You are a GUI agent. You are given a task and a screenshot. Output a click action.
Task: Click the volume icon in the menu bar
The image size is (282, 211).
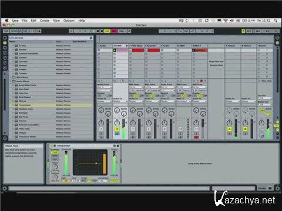232,21
